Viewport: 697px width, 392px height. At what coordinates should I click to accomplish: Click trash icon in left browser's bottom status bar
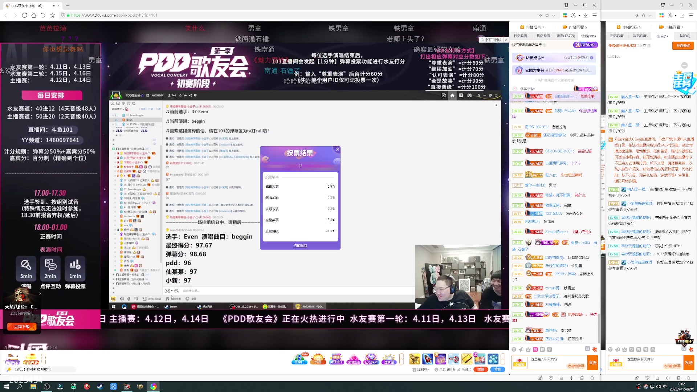coord(561,378)
